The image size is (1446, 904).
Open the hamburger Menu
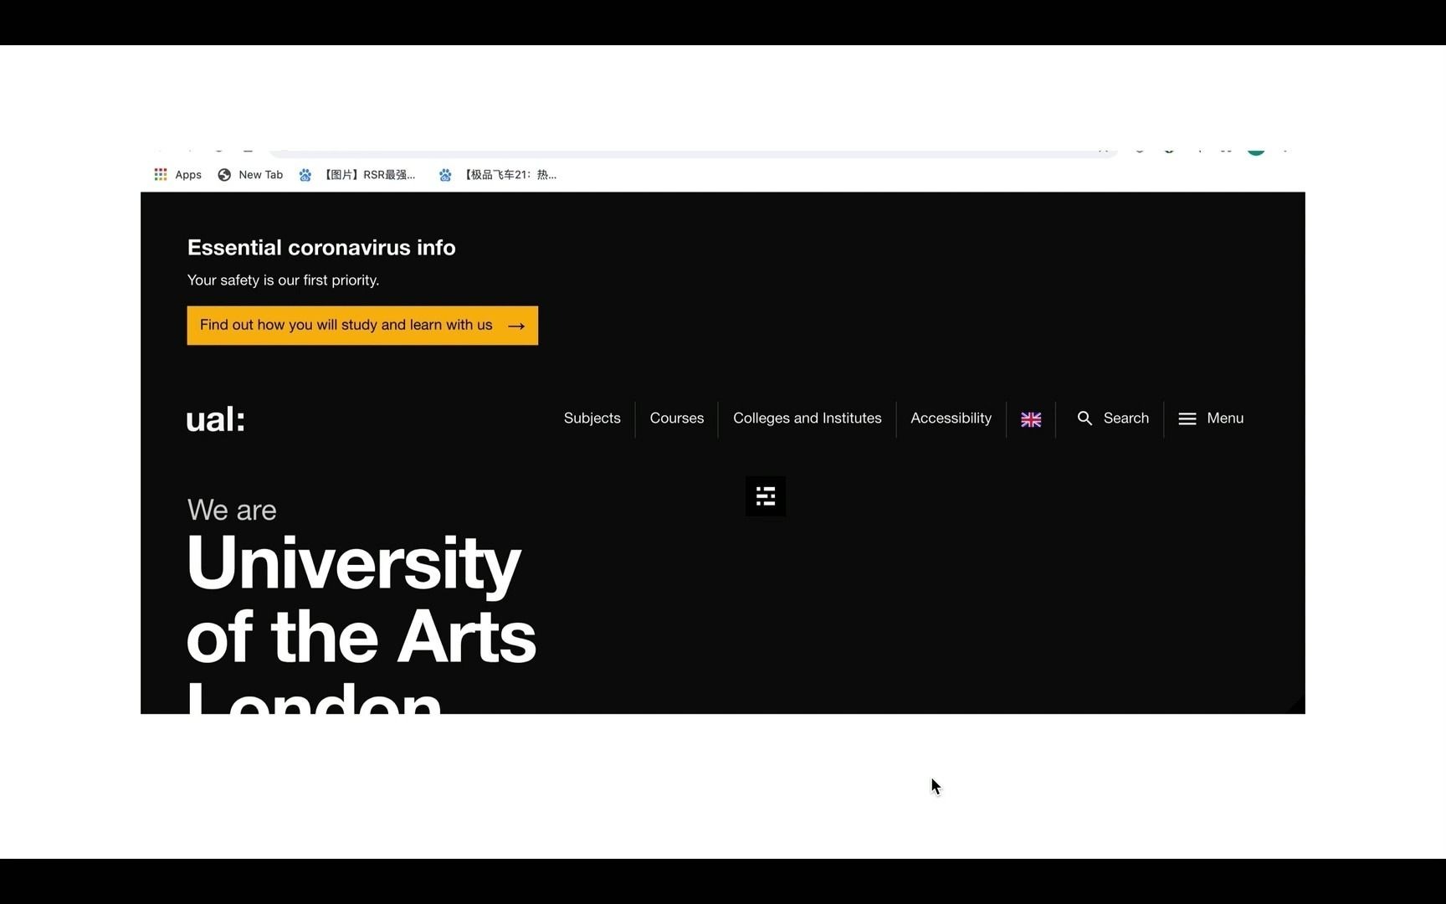pos(1211,419)
